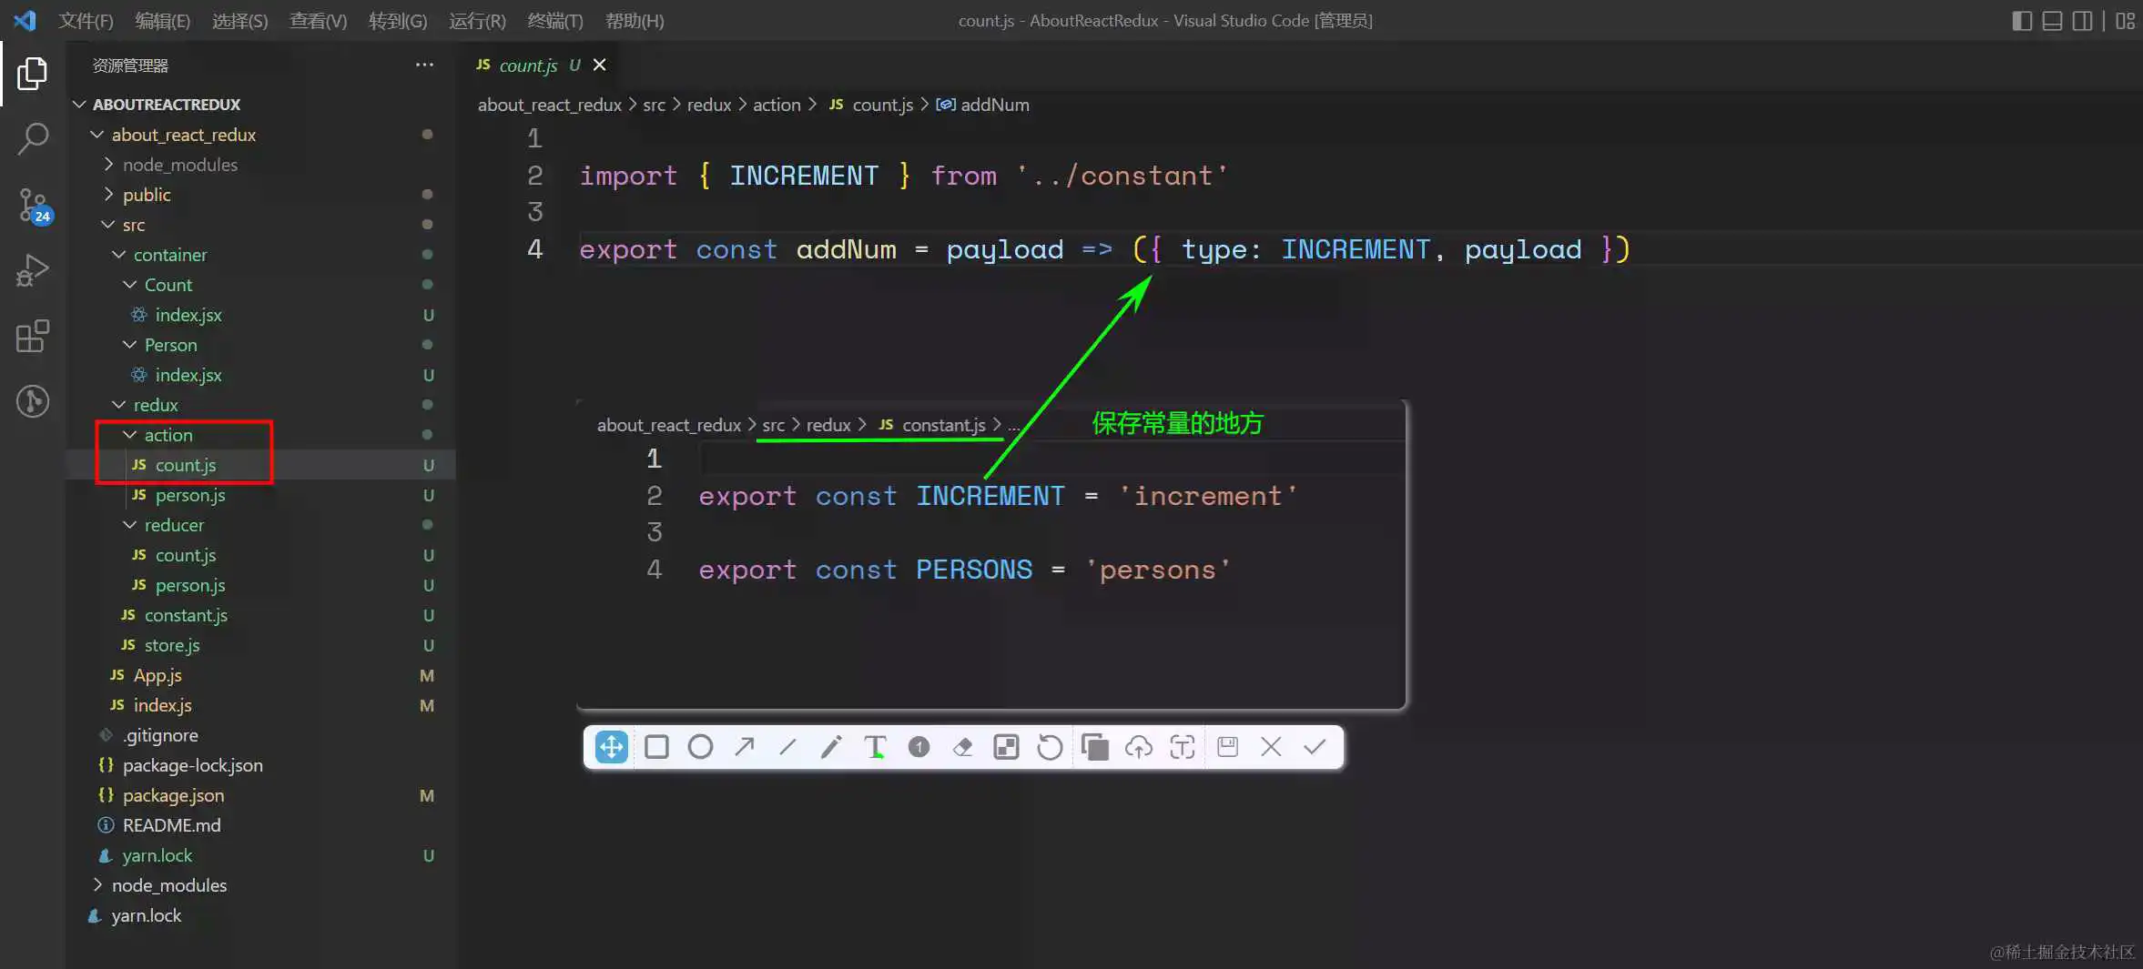Open the 编辑(E) menu
This screenshot has height=969, width=2143.
(162, 20)
